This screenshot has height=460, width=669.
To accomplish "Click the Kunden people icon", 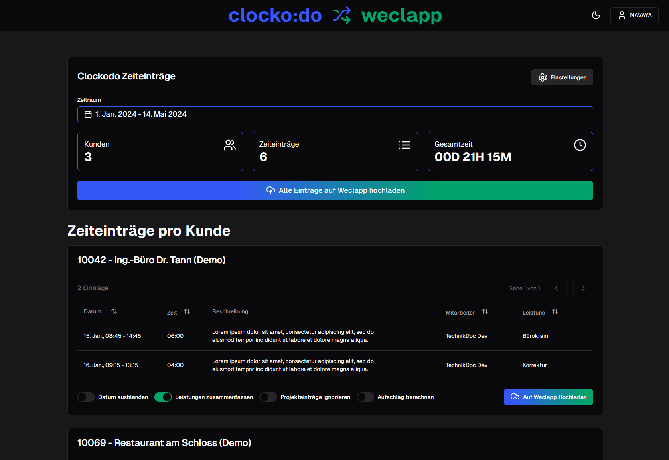I will point(230,145).
